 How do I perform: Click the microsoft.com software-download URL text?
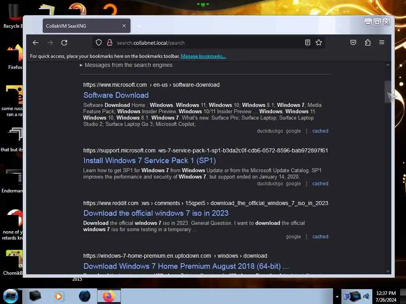(151, 85)
